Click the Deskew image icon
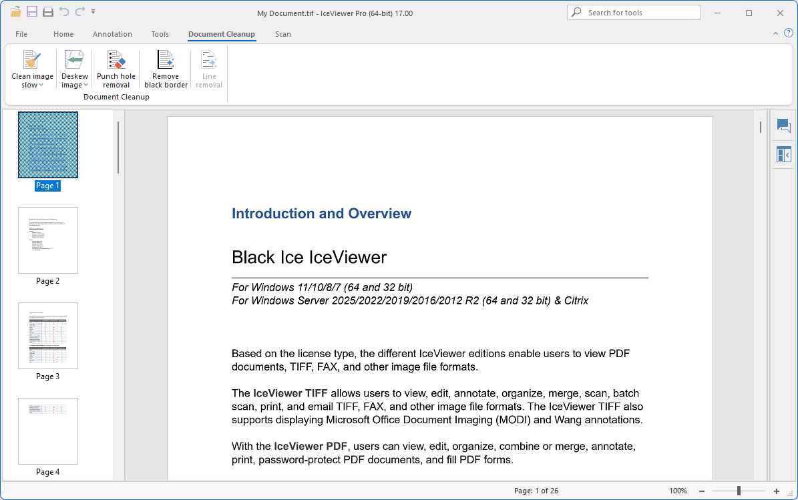 tap(74, 60)
